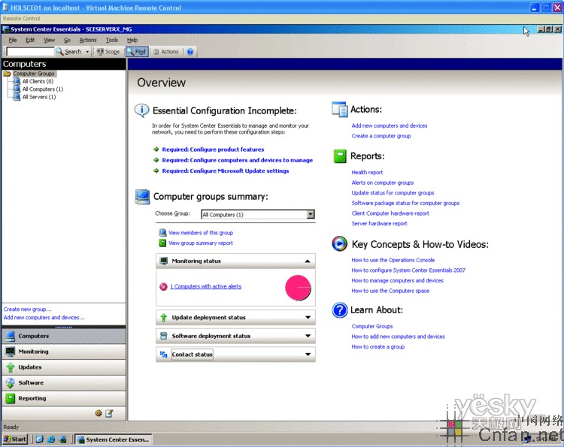Click the info icon beside Essential Configuration

point(141,110)
